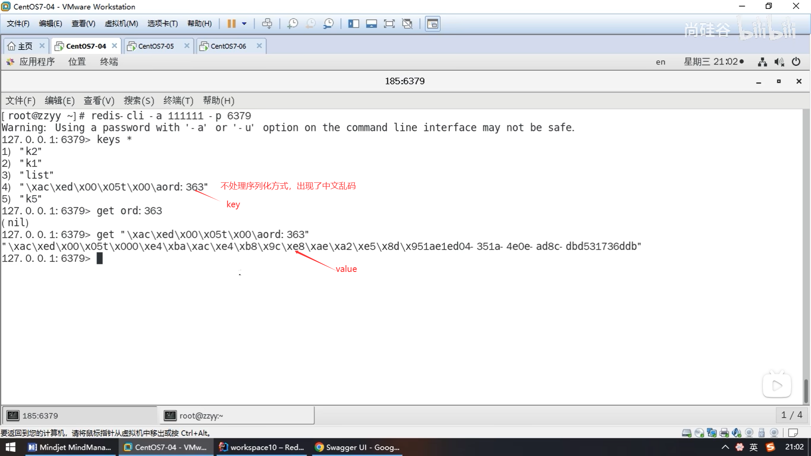Toggle the VMware library sidebar
The height and width of the screenshot is (456, 811).
coord(354,24)
